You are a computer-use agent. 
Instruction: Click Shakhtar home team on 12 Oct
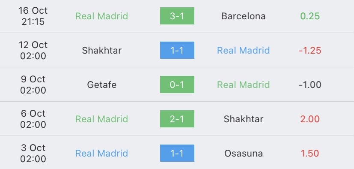click(101, 50)
